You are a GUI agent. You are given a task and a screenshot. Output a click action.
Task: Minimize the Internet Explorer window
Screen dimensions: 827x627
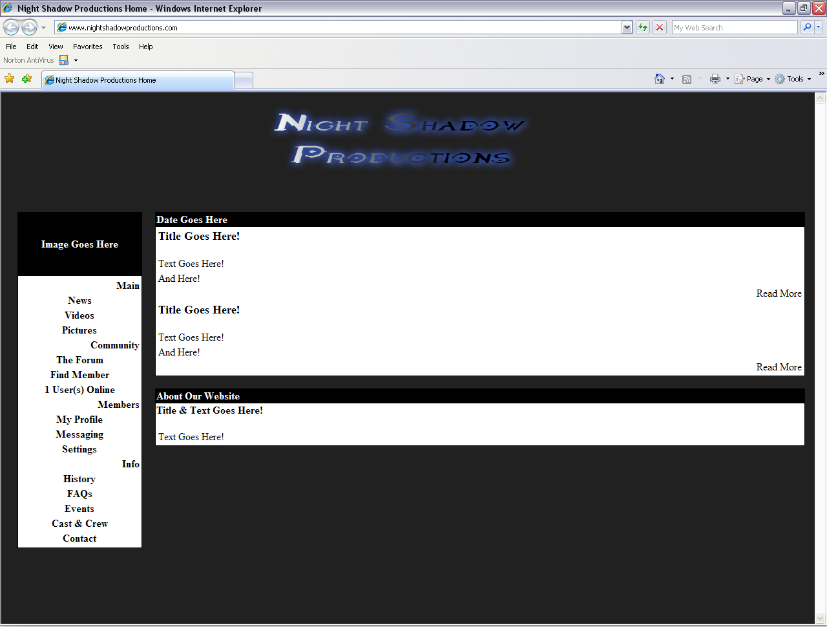point(789,8)
